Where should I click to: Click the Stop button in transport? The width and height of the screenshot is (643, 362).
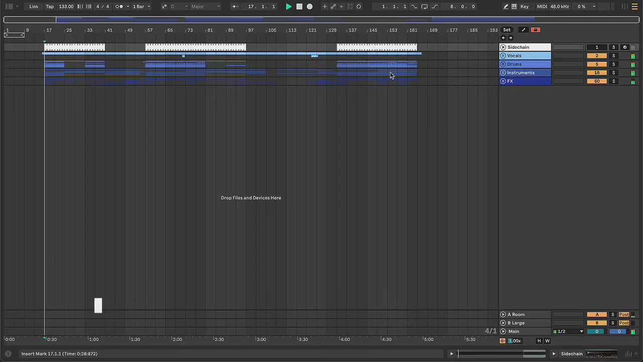pyautogui.click(x=299, y=7)
